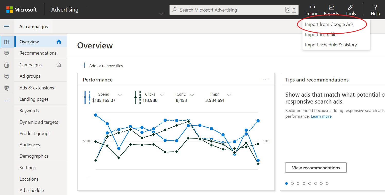Select first carousel dot in Tips tile
Screen dimensions: 385x195
click(286, 183)
